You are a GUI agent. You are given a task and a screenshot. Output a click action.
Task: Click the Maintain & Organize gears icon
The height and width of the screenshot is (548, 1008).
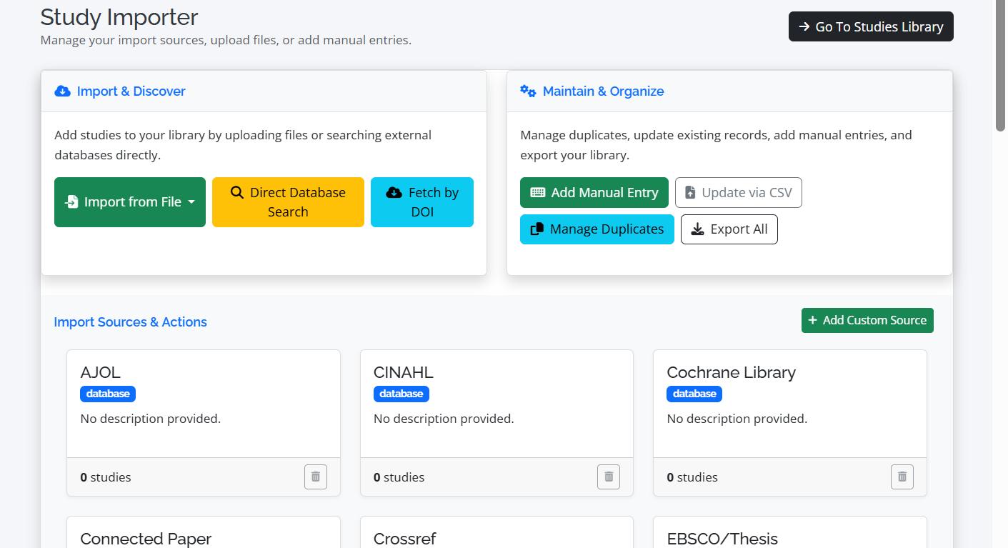[528, 91]
